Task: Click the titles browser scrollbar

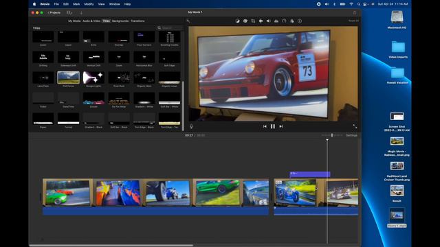Action: point(183,106)
